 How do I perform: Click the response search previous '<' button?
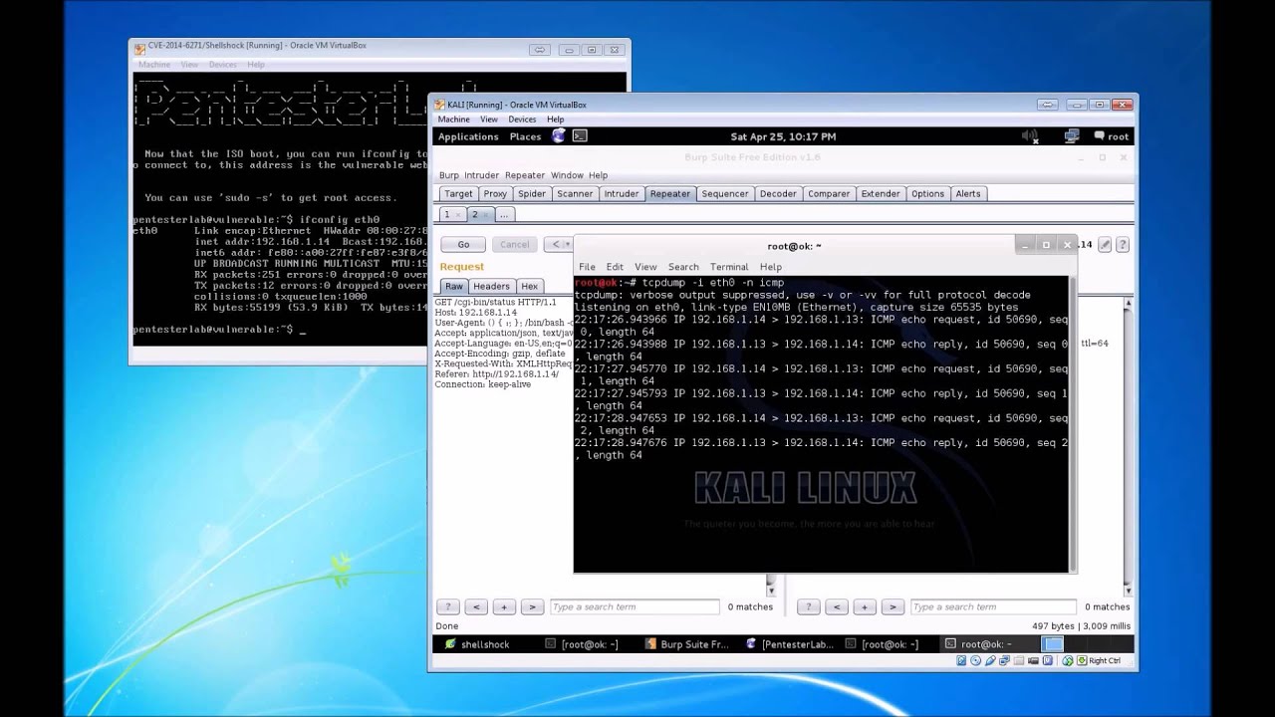pos(837,606)
